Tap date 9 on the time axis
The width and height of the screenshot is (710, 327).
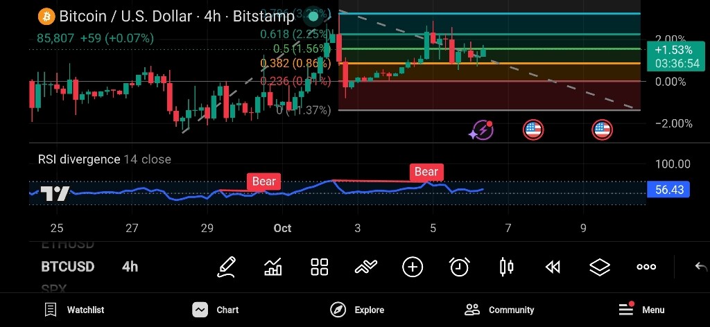(583, 229)
